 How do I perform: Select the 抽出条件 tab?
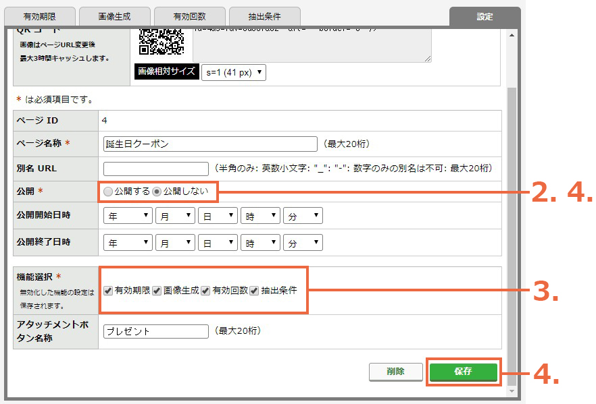pyautogui.click(x=265, y=17)
